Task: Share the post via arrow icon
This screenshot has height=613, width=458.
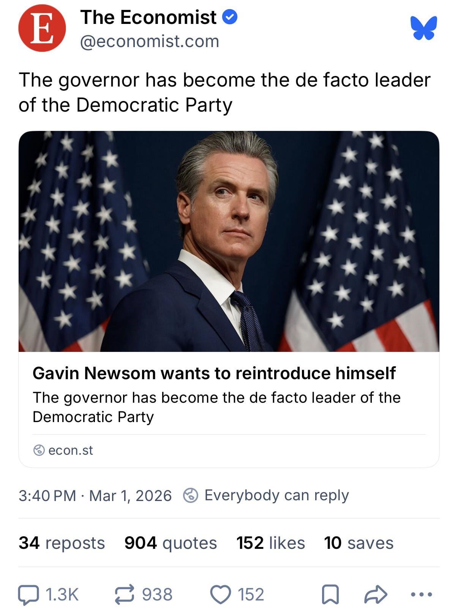Action: (x=375, y=594)
